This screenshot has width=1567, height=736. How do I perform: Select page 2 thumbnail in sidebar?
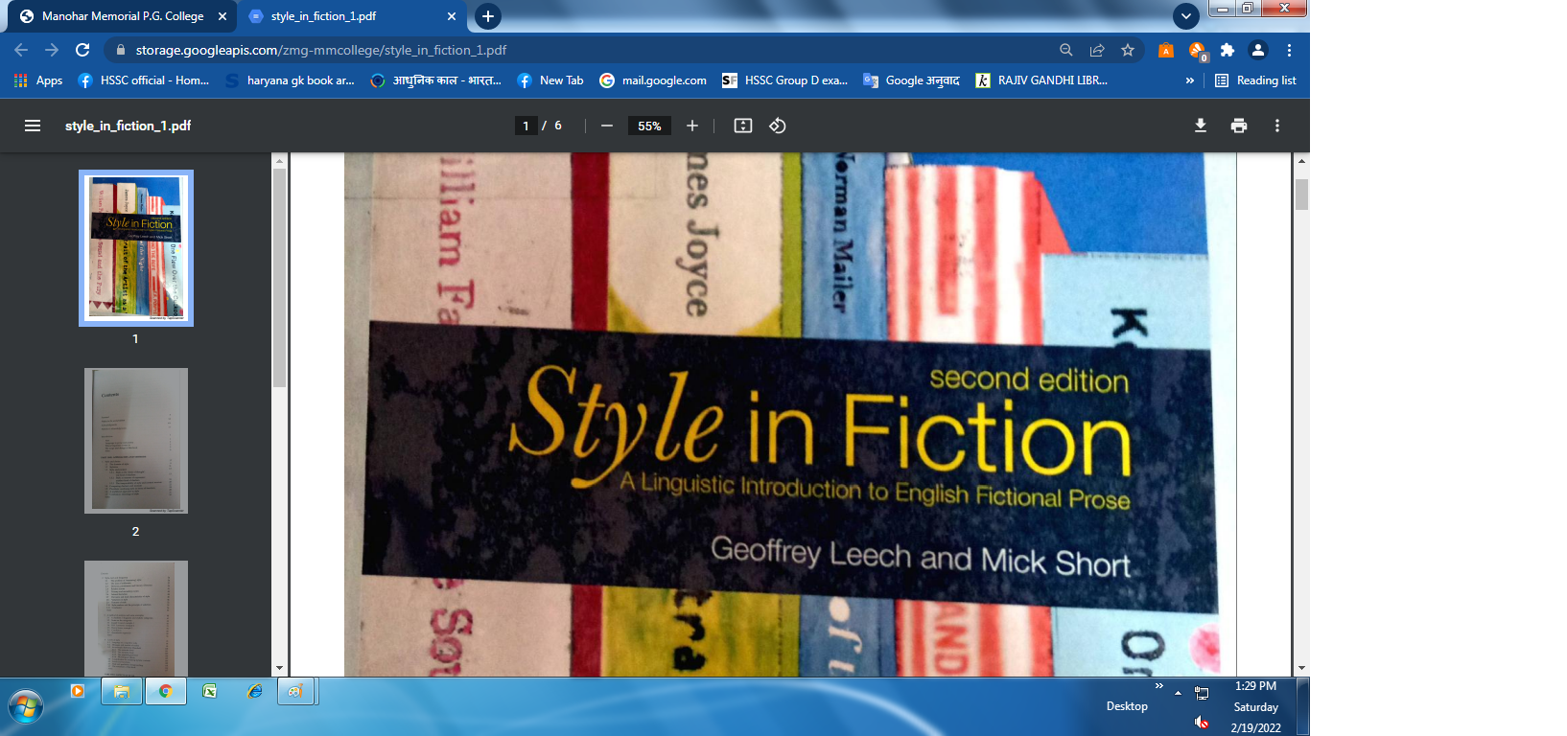[x=136, y=441]
